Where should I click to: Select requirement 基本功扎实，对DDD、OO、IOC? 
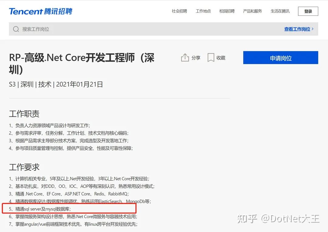coord(82,186)
